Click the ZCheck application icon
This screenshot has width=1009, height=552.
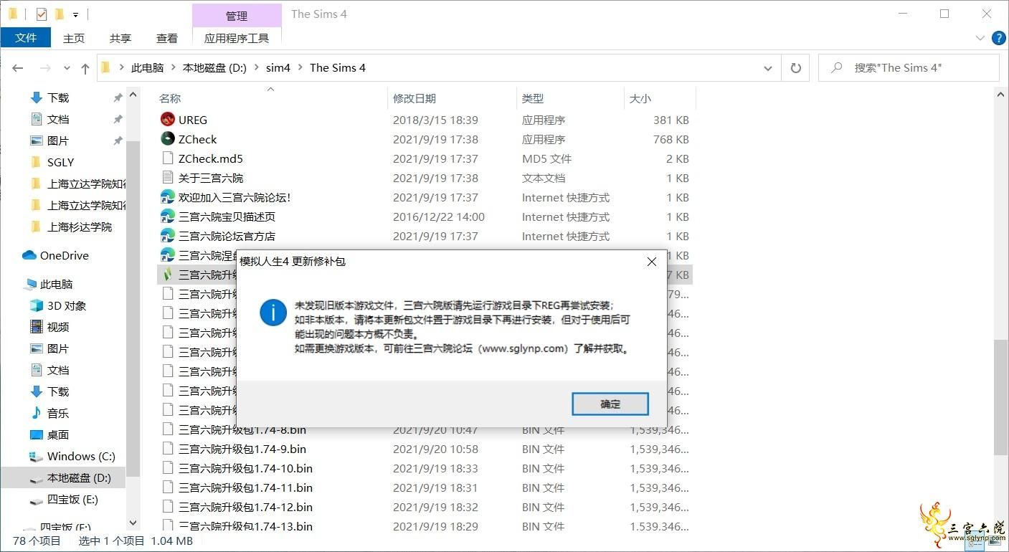[168, 139]
